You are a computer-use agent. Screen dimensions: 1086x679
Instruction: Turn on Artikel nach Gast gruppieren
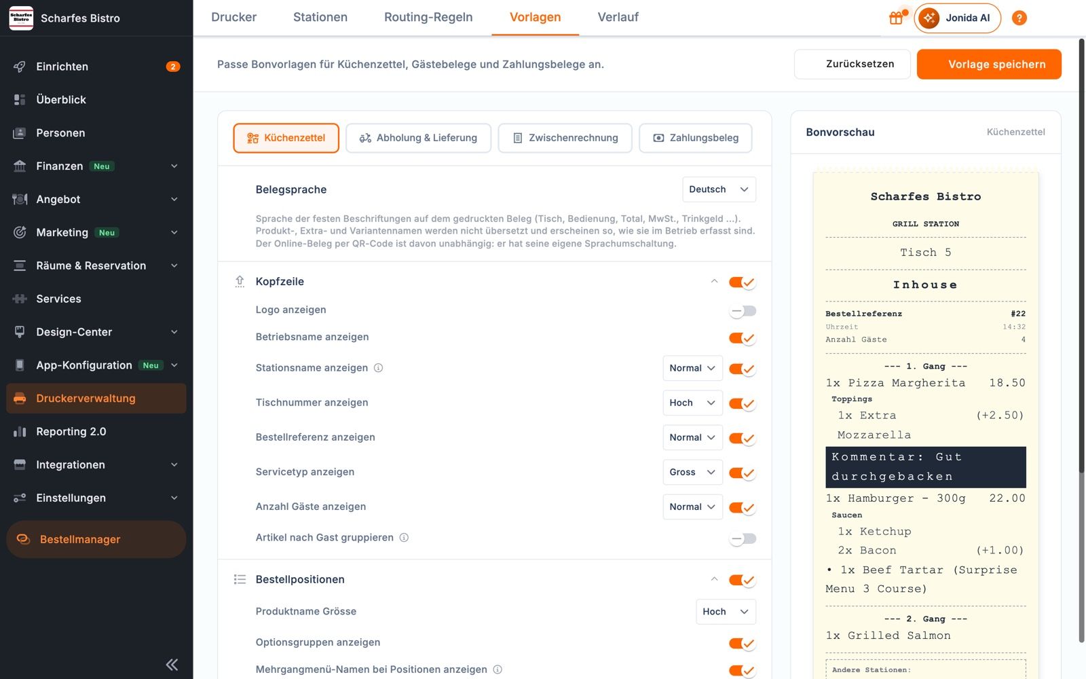click(743, 538)
